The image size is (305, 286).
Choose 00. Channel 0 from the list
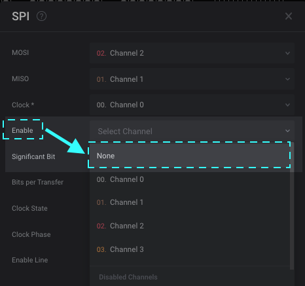[189, 179]
